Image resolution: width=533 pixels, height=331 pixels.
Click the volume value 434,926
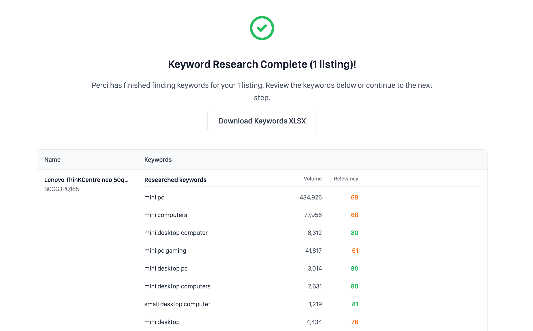[311, 197]
